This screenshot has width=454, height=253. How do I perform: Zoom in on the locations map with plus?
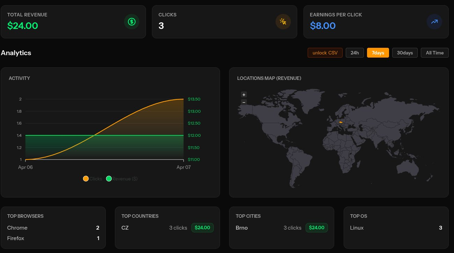tap(244, 95)
